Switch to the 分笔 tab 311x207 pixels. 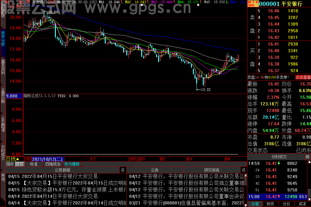coord(255,204)
